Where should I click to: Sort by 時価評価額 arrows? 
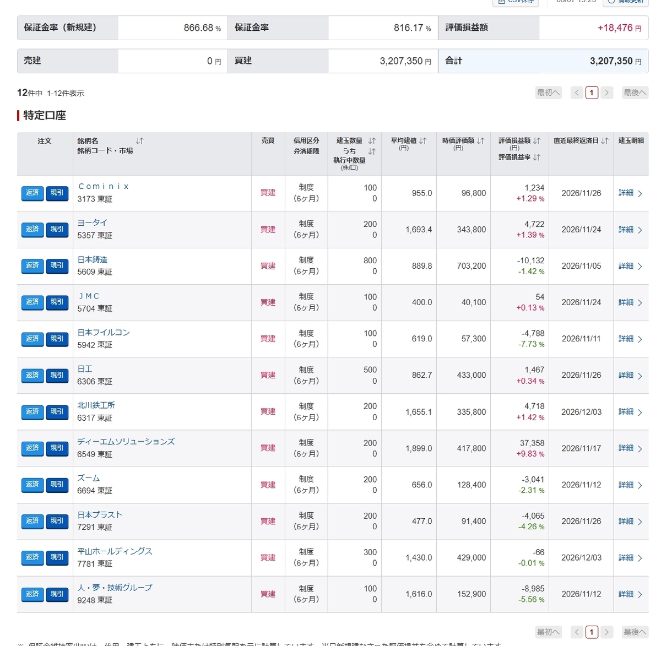pyautogui.click(x=481, y=141)
